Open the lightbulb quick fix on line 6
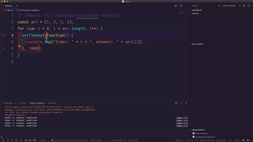This screenshot has width=253, height=142. [x=19, y=47]
